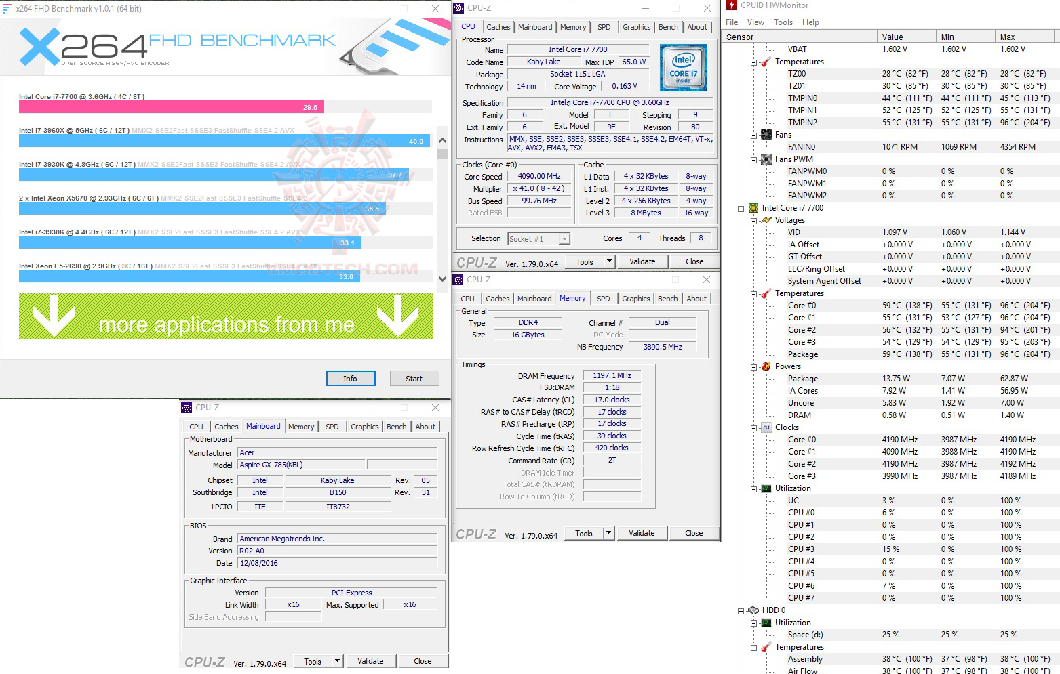Screen dimensions: 1060x674
Task: Click Close in the CPU-Z Memory window
Action: 694,533
